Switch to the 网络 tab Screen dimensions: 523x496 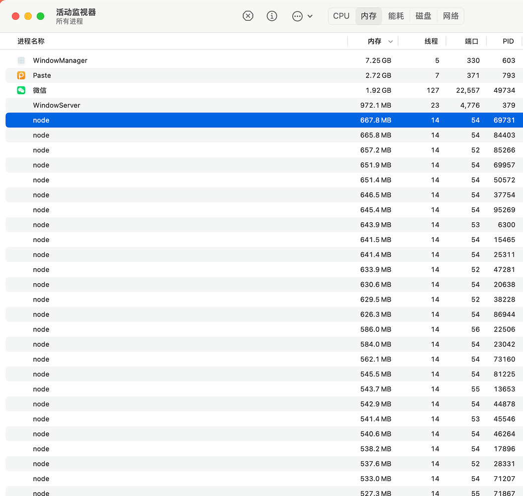[x=451, y=16]
